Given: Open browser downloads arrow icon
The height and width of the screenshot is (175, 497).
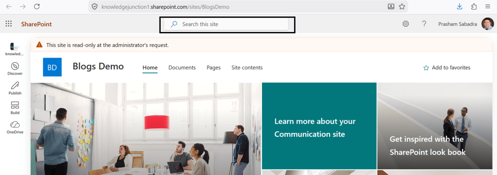Looking at the screenshot, I should 460,7.
